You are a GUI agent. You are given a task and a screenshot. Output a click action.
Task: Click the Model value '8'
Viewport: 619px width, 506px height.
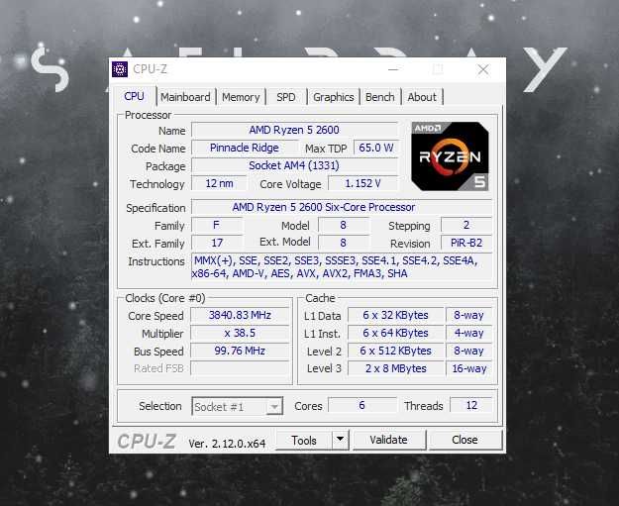(344, 225)
